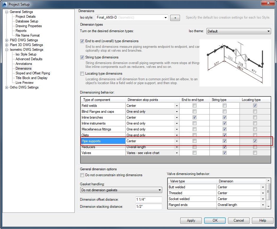Select the Reducers component row
Image resolution: width=277 pixels, height=229 pixels.
(176, 147)
